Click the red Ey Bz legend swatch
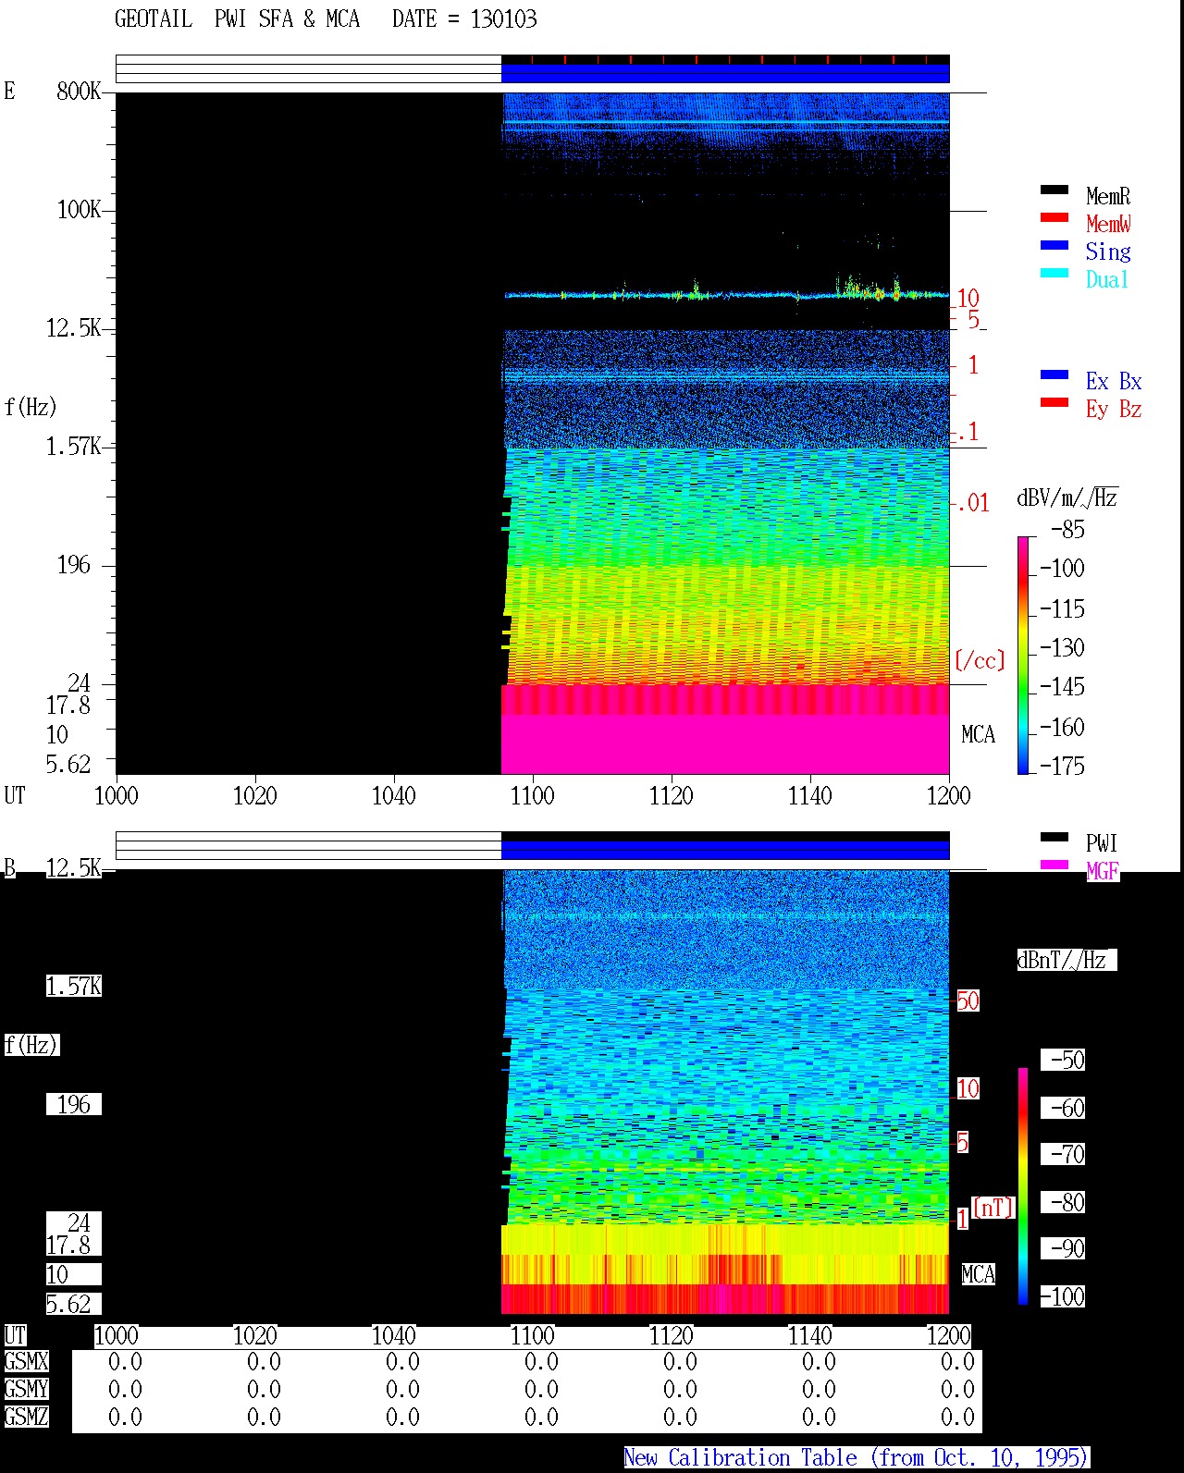 click(x=1054, y=402)
